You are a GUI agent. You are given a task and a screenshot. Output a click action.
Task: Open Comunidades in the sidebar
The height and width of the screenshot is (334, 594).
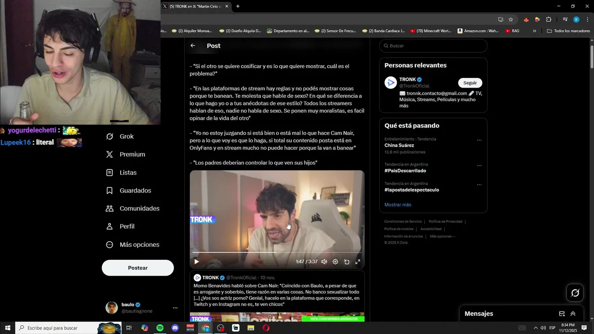tap(133, 208)
